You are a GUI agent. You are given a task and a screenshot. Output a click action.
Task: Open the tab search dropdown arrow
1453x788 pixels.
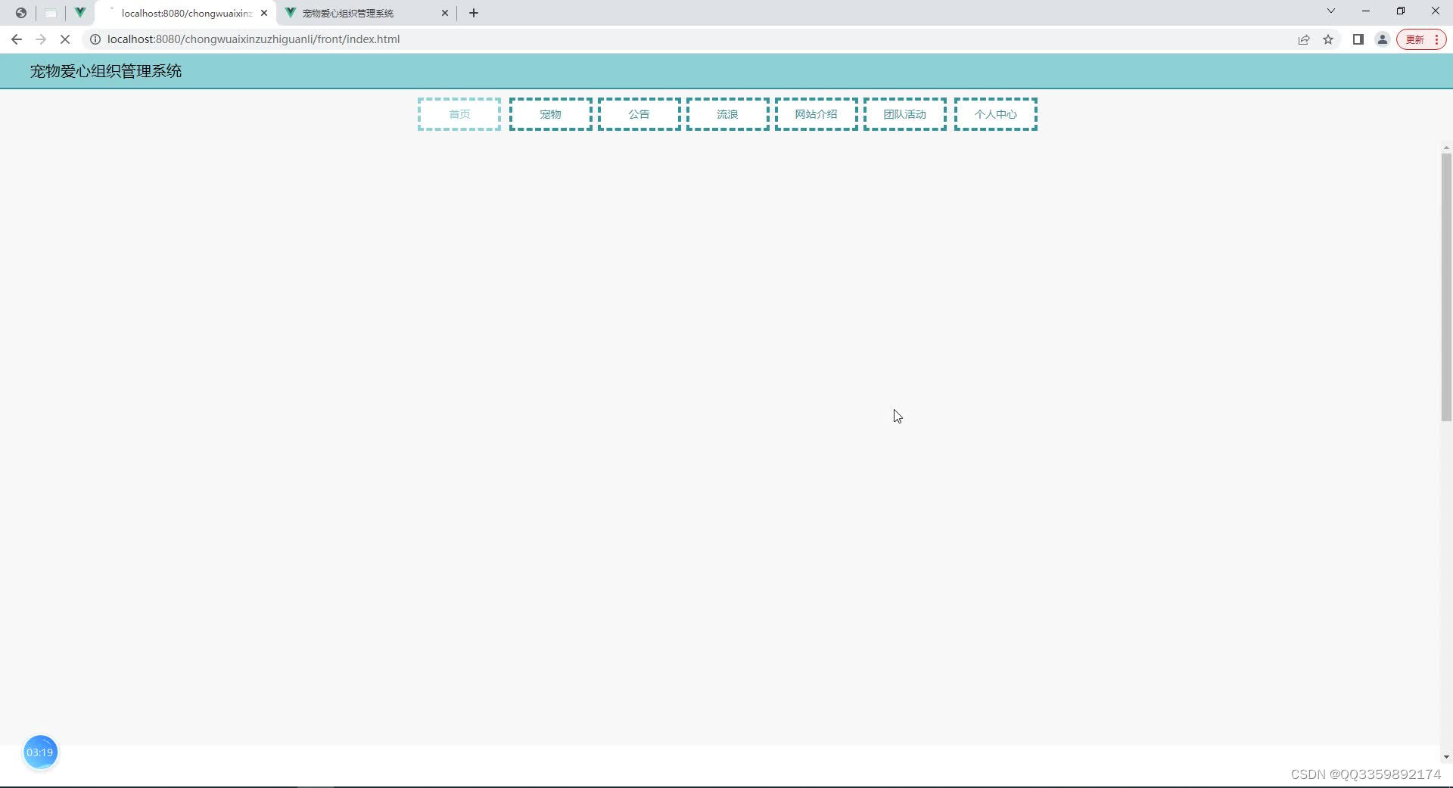[x=1331, y=11]
